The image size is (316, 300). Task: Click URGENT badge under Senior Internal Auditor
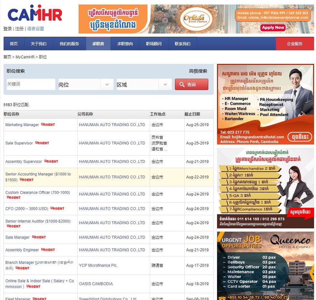tap(14, 226)
